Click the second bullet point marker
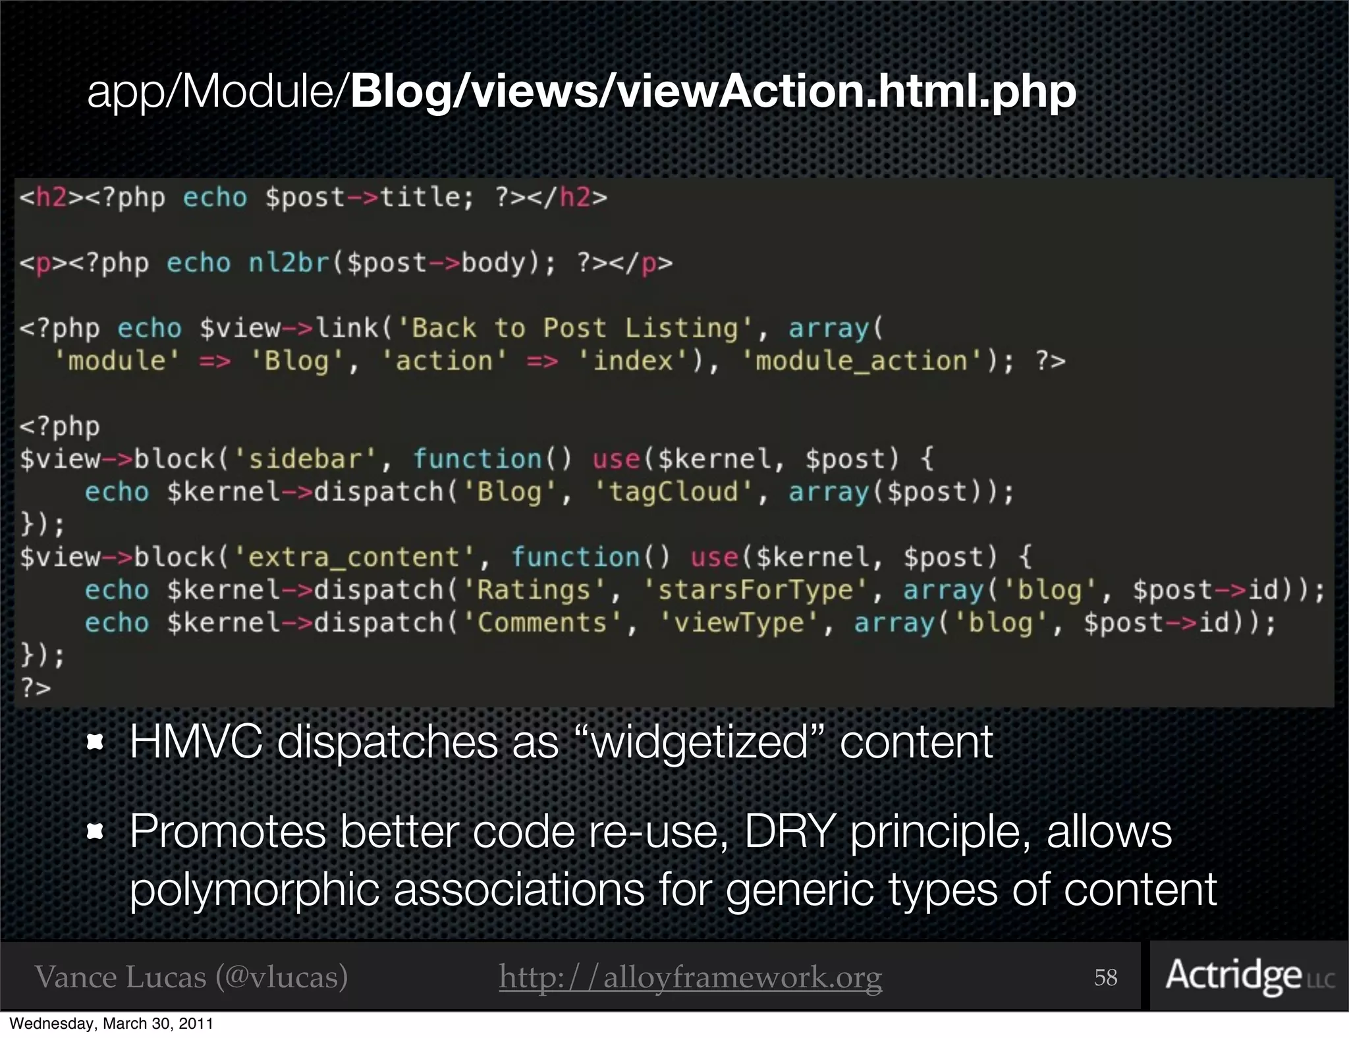Viewport: 1349px width, 1038px height. click(x=96, y=833)
